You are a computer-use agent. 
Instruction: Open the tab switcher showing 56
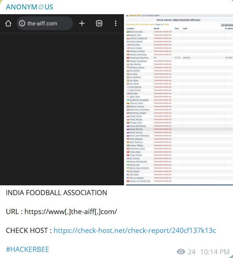tap(99, 23)
